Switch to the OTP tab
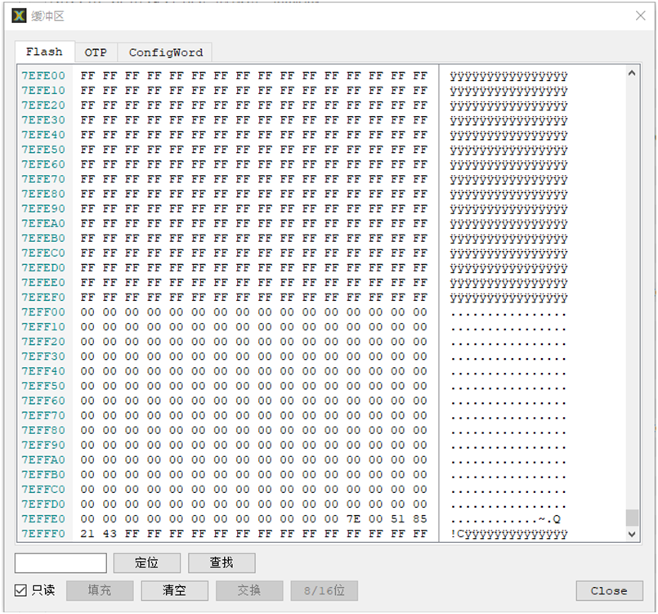The width and height of the screenshot is (658, 614). [x=96, y=52]
